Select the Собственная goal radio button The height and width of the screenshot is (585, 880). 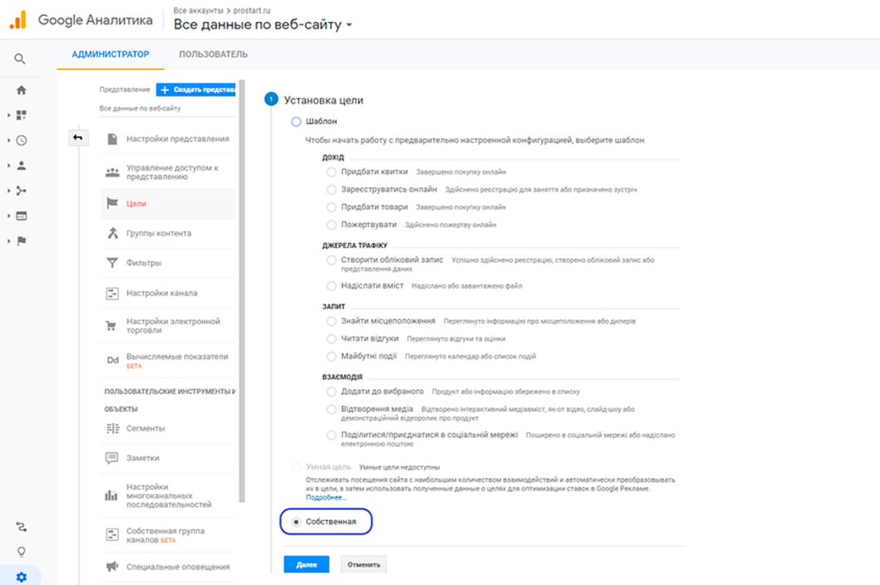(x=296, y=522)
